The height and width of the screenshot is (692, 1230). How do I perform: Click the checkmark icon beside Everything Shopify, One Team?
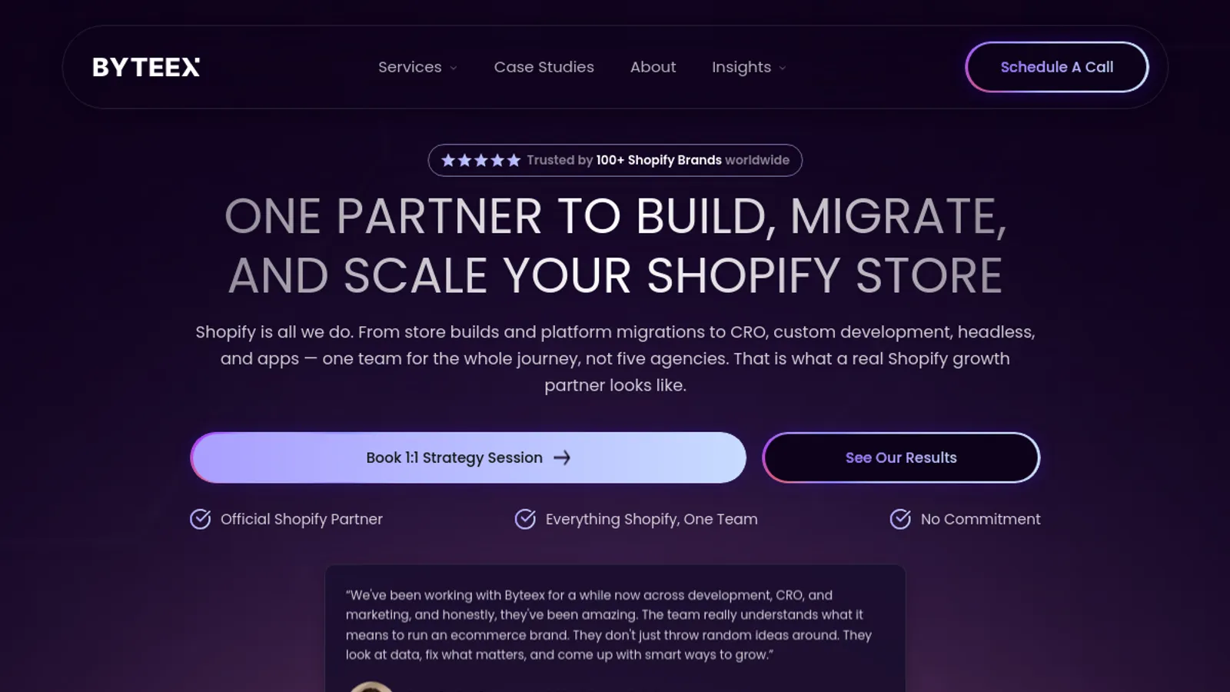525,519
